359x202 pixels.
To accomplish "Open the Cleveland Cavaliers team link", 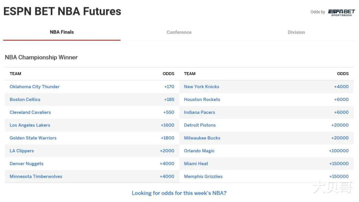I will [x=30, y=112].
